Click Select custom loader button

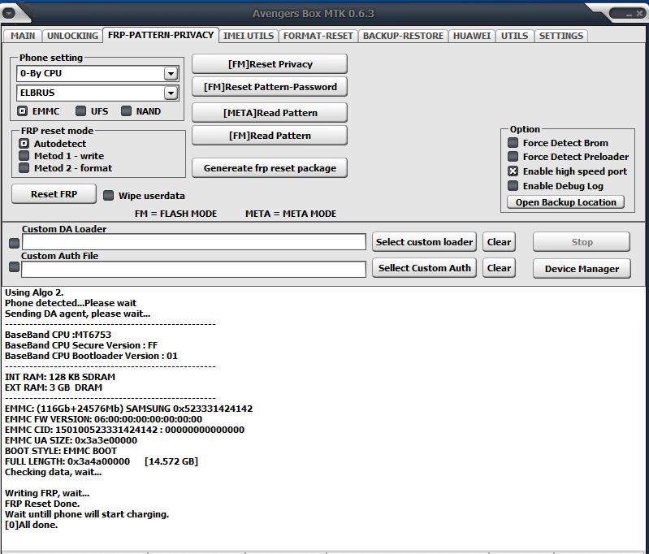point(424,242)
